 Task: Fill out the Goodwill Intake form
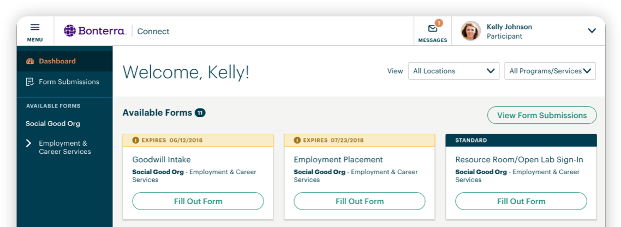click(x=198, y=201)
